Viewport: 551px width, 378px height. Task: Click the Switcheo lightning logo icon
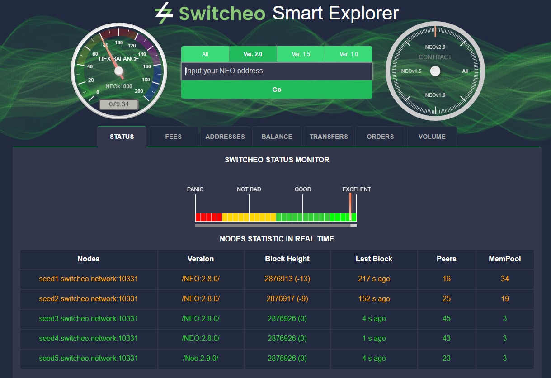click(x=164, y=13)
